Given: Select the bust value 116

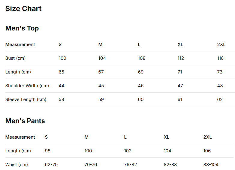Looking at the screenshot, I should coord(220,58).
